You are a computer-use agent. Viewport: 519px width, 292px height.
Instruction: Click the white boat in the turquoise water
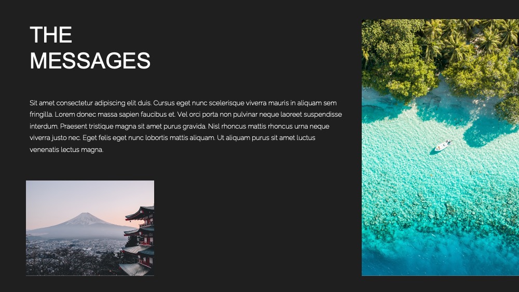click(443, 146)
